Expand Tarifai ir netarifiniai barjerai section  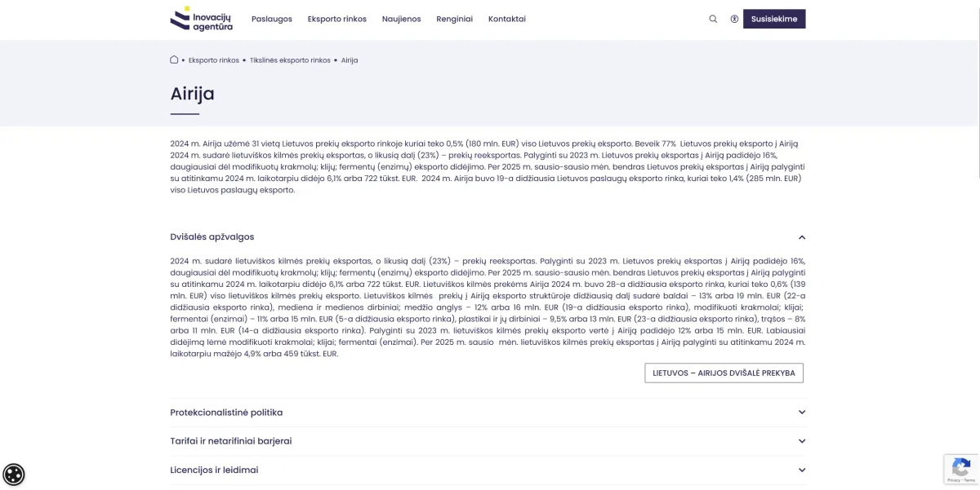801,441
